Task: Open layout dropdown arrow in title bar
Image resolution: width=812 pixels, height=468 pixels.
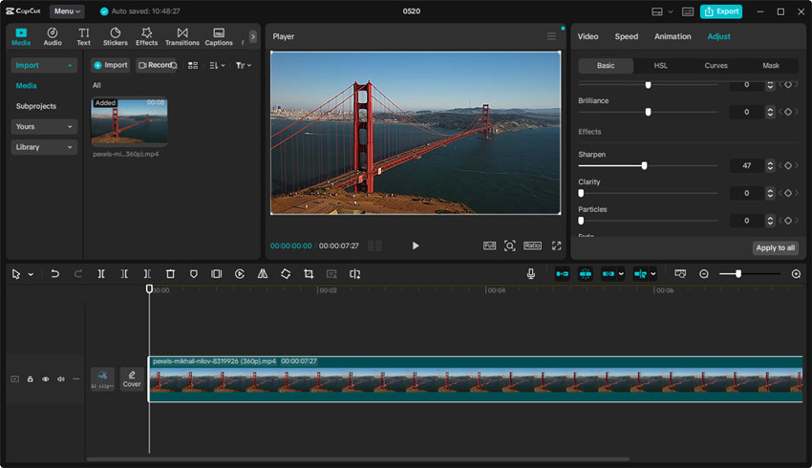Action: 670,11
